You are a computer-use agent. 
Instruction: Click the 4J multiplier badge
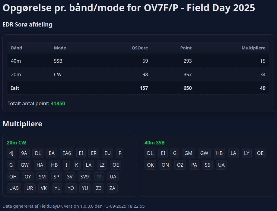pos(11,153)
